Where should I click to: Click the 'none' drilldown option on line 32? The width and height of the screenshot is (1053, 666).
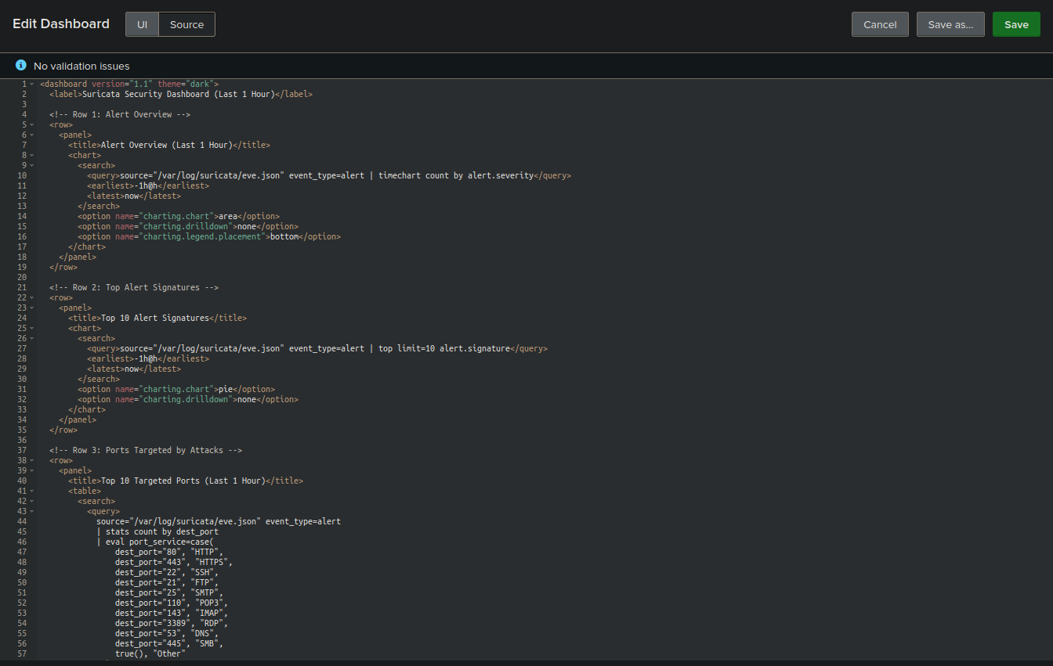(247, 399)
